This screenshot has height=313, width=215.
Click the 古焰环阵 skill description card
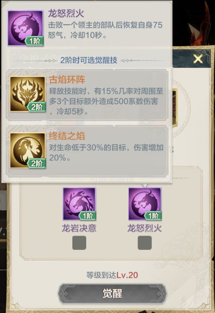87,94
